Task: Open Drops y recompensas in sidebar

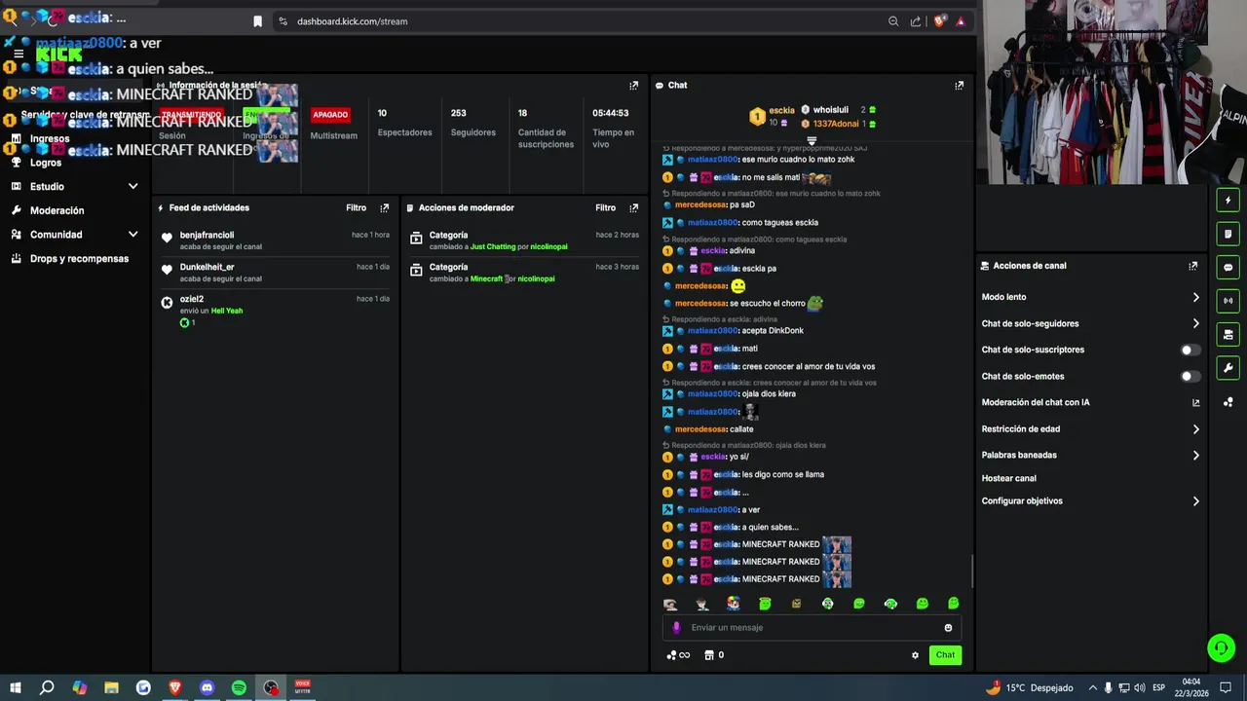Action: [79, 259]
